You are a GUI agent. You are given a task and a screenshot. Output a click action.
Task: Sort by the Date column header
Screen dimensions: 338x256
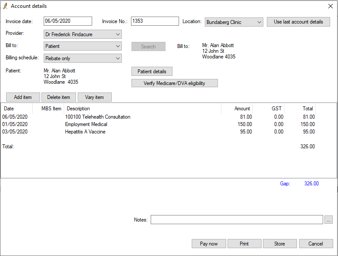pyautogui.click(x=17, y=109)
